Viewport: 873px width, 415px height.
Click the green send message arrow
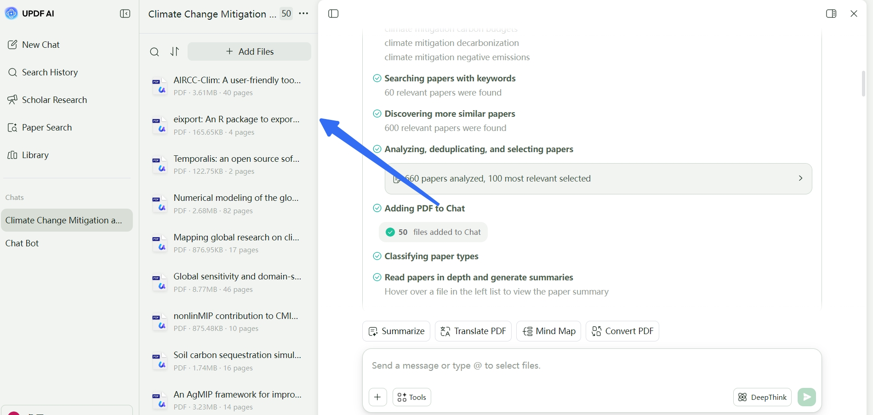[807, 397]
